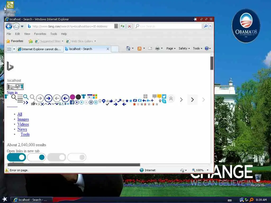The image size is (271, 203).
Task: Click the Print icon
Action: 157,49
